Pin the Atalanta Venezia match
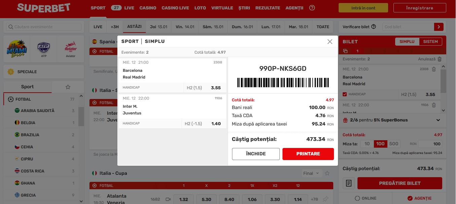 pos(325,199)
